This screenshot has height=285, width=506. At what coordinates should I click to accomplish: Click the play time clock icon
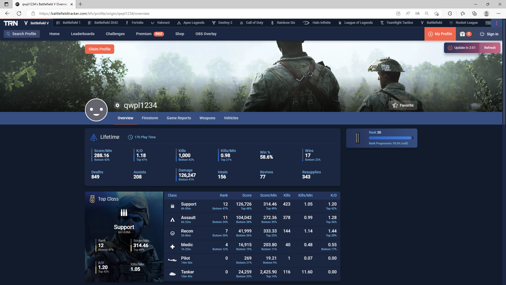(x=130, y=137)
